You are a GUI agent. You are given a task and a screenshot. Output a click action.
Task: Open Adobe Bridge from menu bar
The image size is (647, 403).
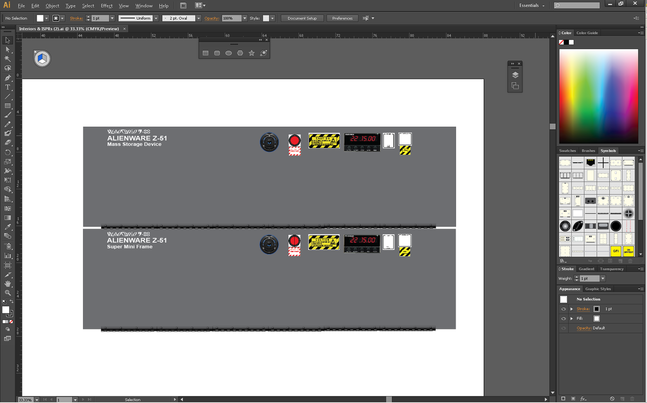[184, 5]
